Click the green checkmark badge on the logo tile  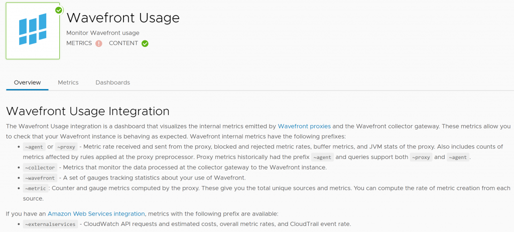point(59,10)
